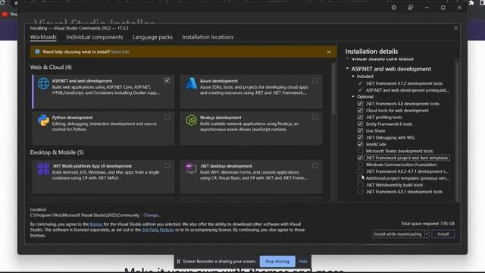Screen dimensions: 485x273
Task: Switch to the Workloads tab
Action: 43,37
